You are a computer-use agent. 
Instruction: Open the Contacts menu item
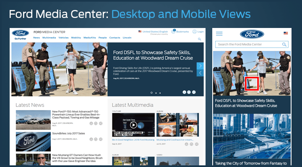(115, 38)
